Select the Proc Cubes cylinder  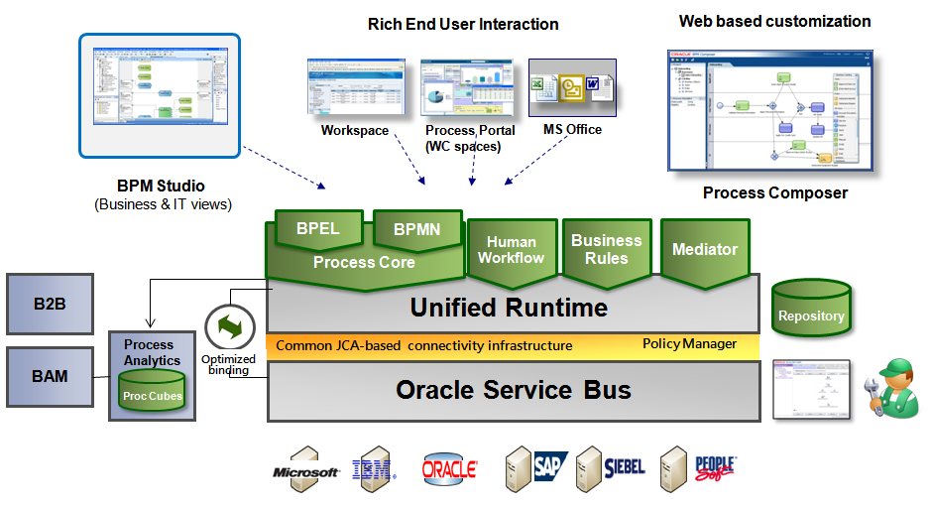[152, 391]
